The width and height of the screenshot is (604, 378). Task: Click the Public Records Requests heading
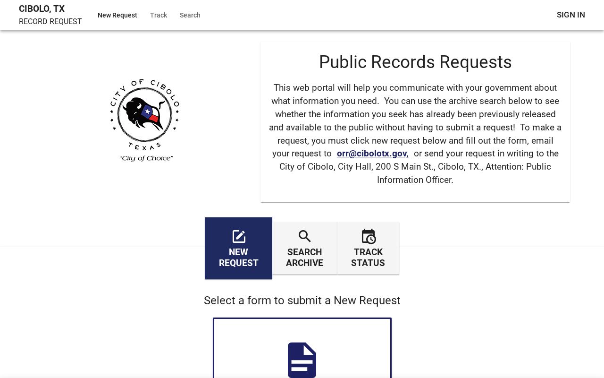click(x=415, y=62)
